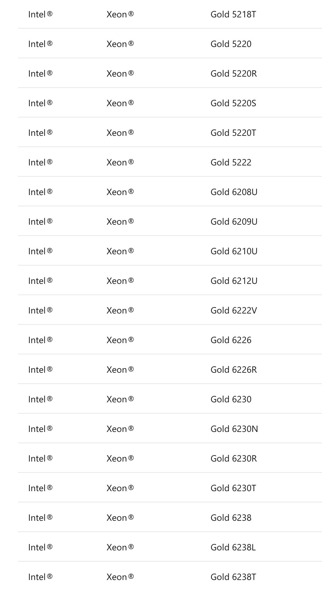Click Gold 6212U in the table
This screenshot has width=322, height=589.
234,281
